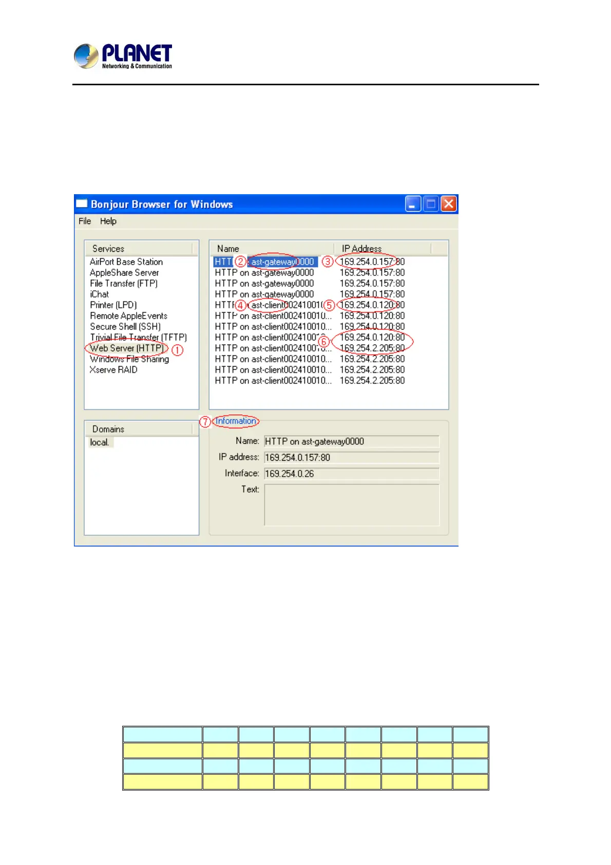The image size is (611, 865).
Task: Sort by the IP Address column header
Action: 383,249
